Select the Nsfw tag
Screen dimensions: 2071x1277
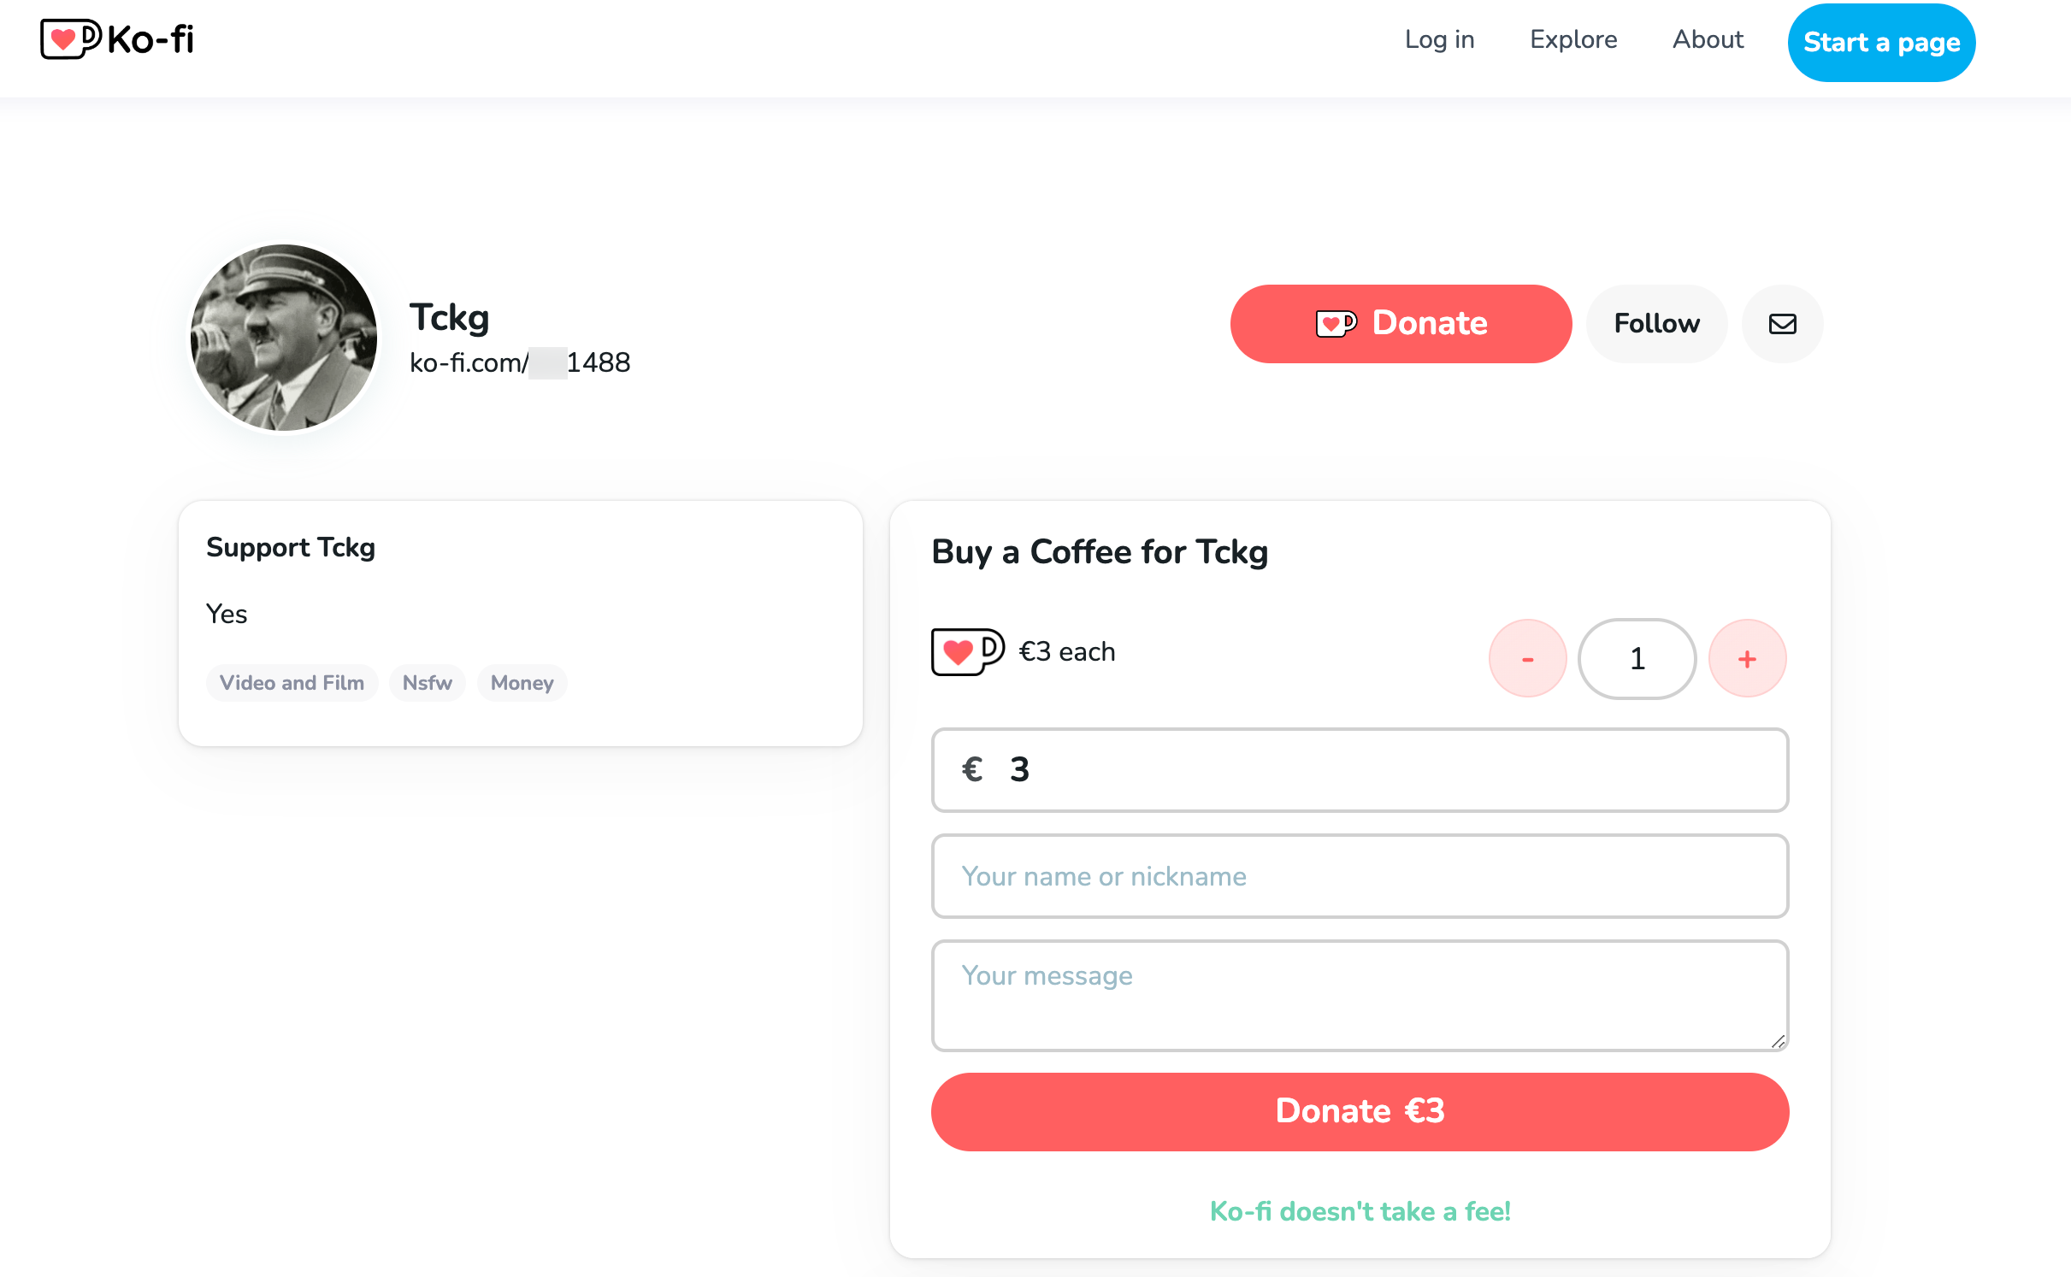(x=427, y=683)
